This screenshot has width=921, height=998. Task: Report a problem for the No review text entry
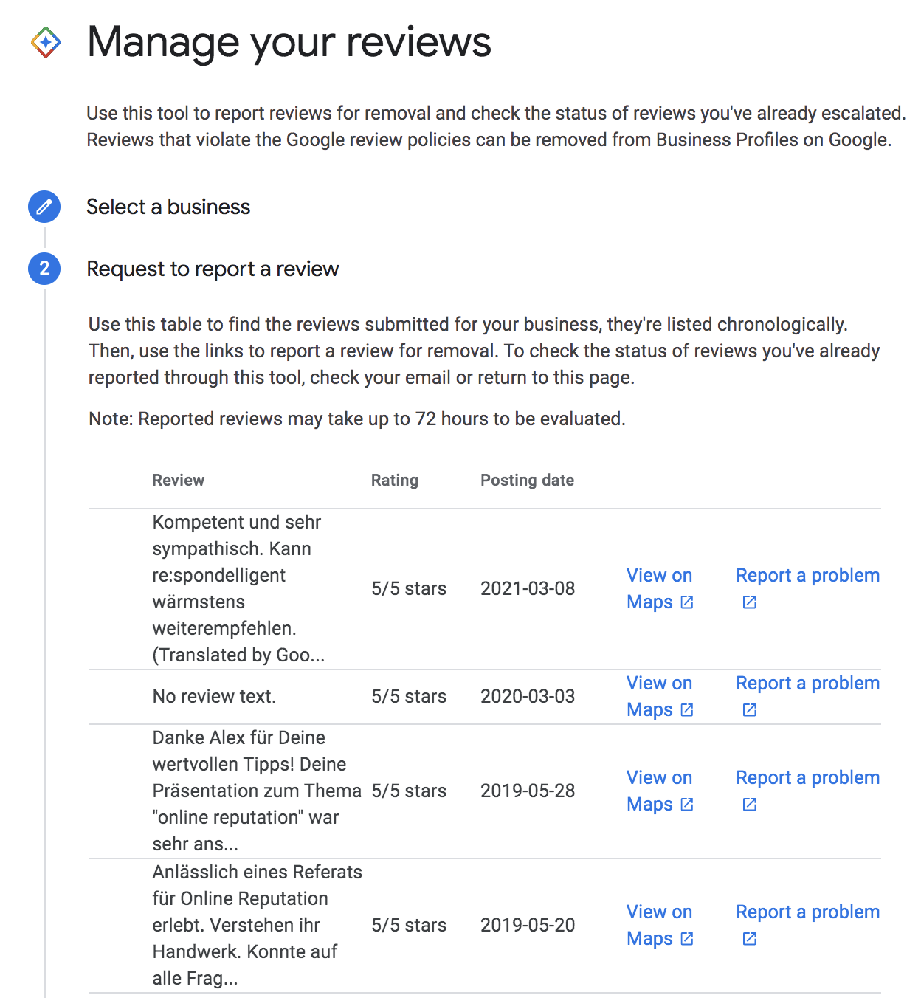[807, 684]
